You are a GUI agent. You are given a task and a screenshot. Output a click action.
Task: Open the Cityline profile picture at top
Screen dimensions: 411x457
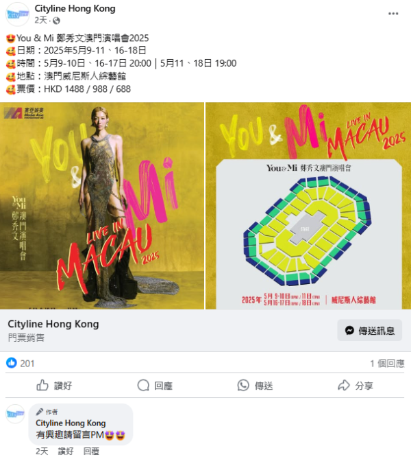point(17,14)
